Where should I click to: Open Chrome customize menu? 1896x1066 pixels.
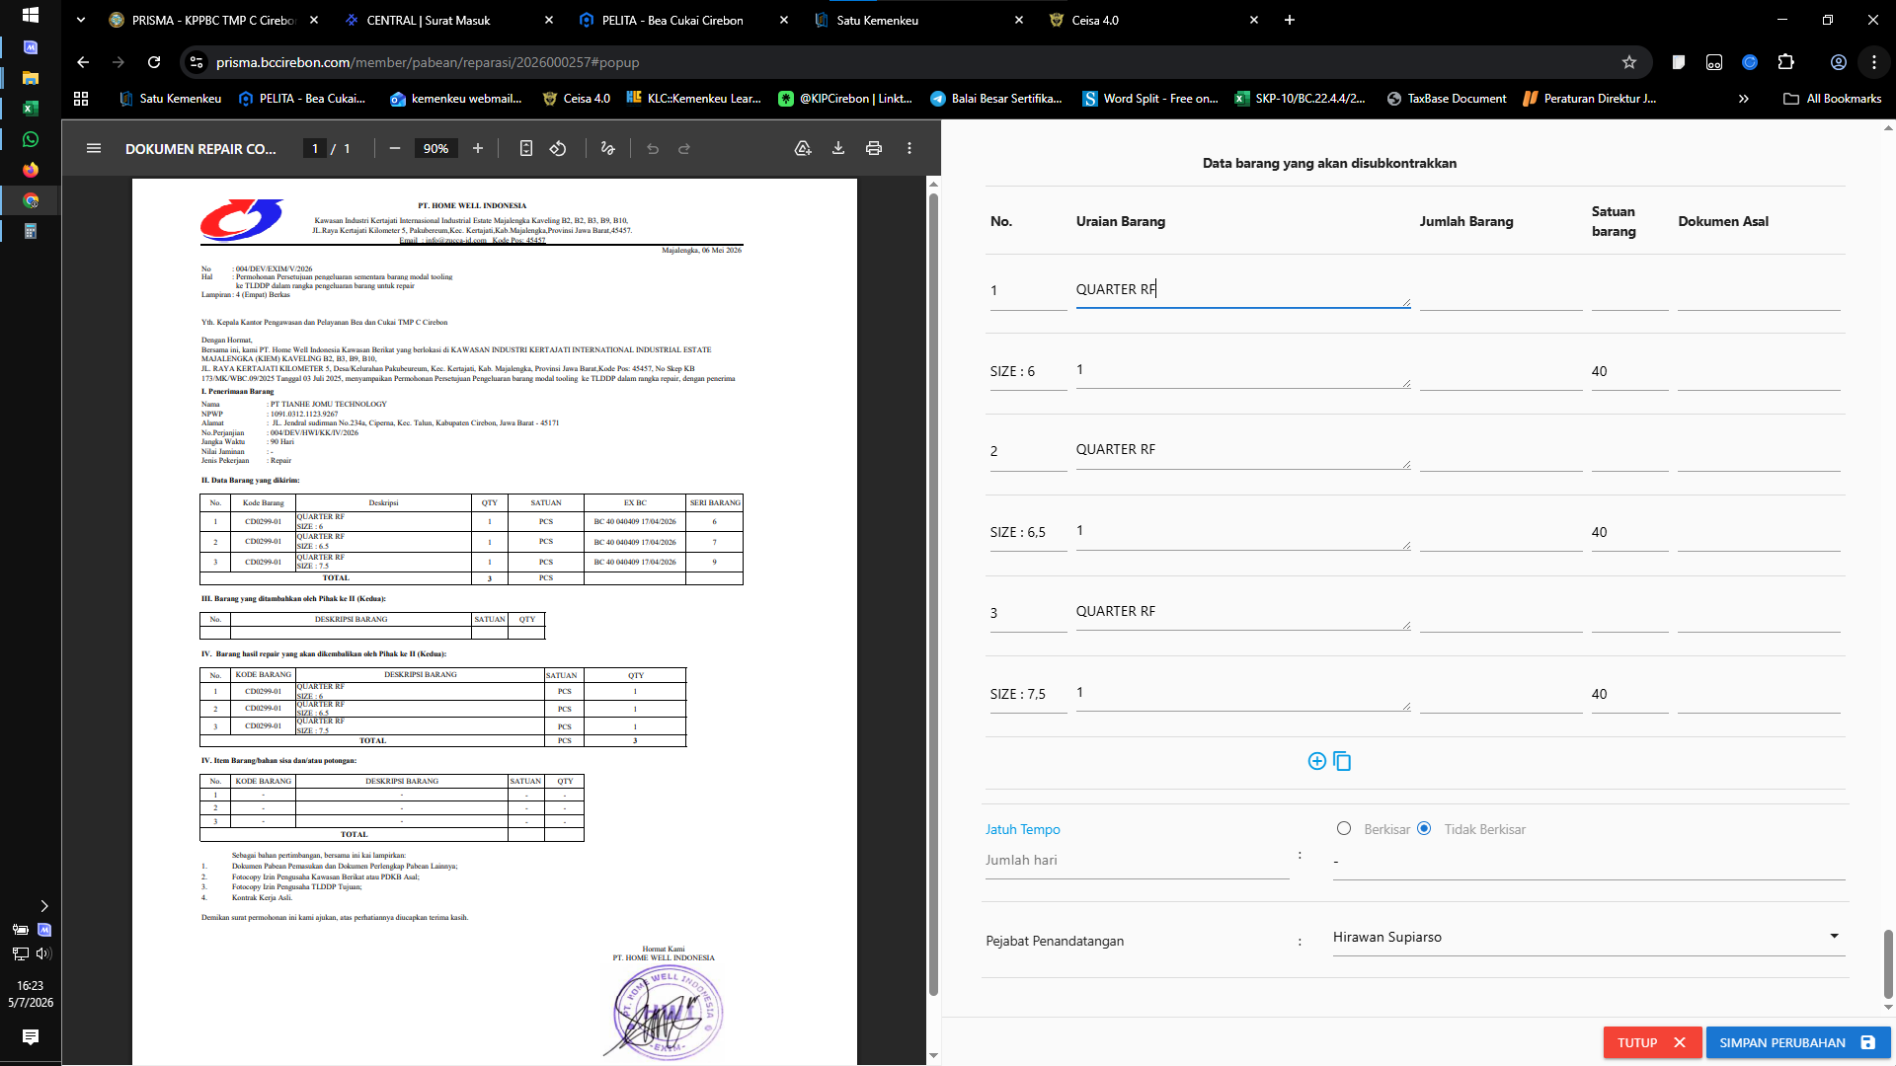tap(1874, 62)
